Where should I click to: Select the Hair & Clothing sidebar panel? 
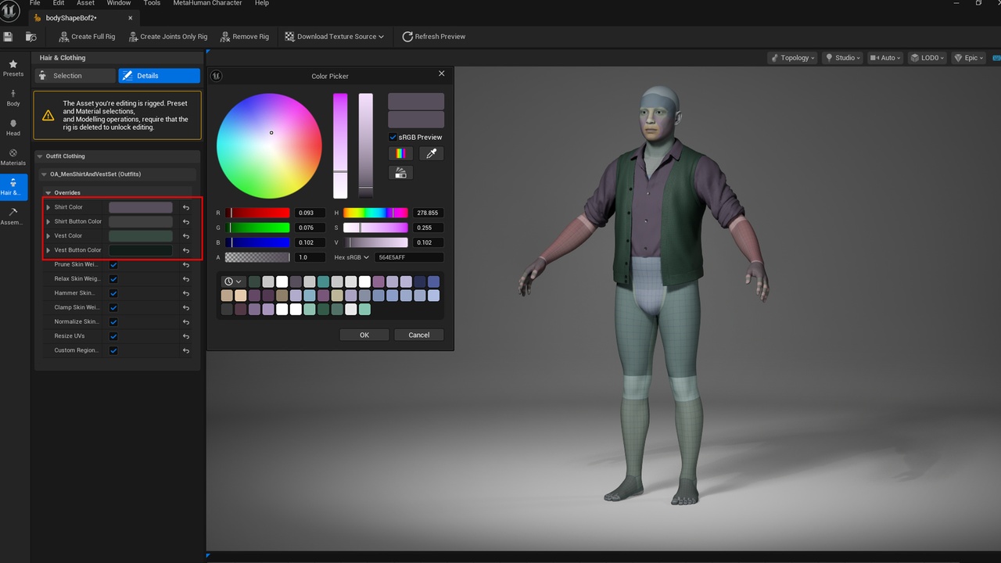(13, 187)
